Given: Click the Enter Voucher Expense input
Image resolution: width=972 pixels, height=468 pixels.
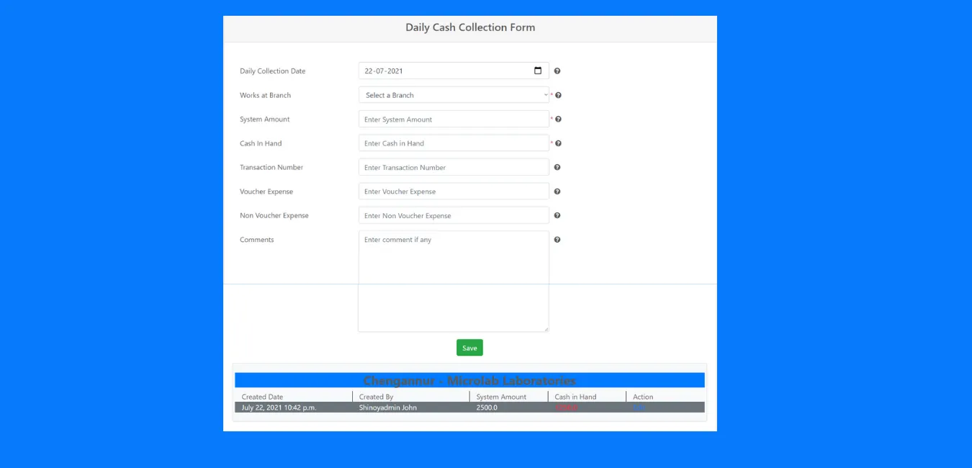Looking at the screenshot, I should pos(454,191).
